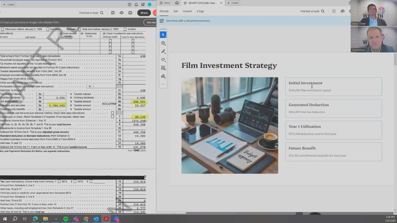
Task: Click the 'Film Investment Strategy' heading
Action: [229, 65]
